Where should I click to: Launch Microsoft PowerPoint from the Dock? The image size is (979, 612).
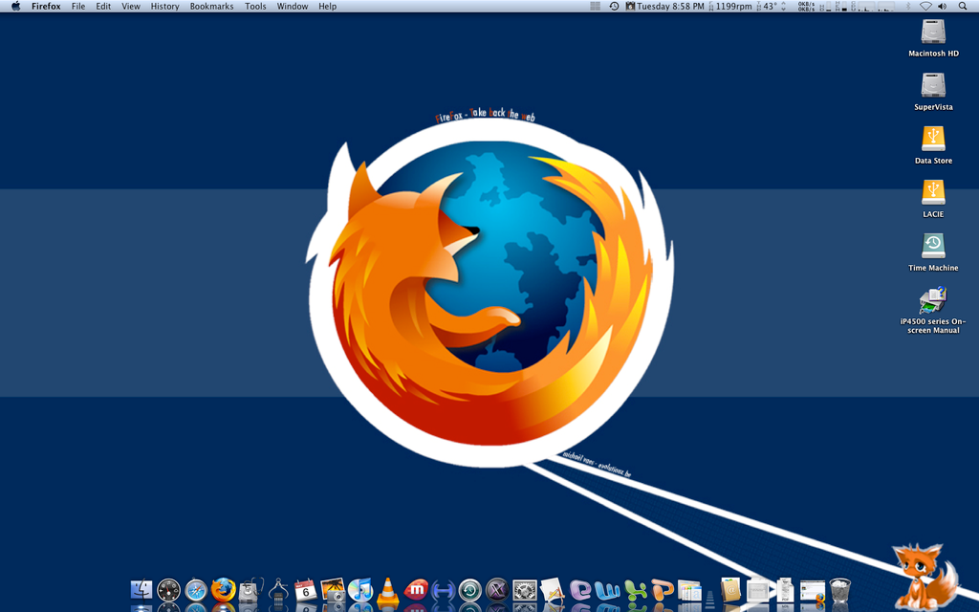click(663, 589)
